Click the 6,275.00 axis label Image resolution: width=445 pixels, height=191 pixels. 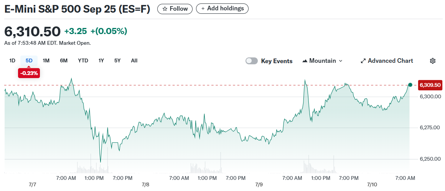tap(430, 127)
